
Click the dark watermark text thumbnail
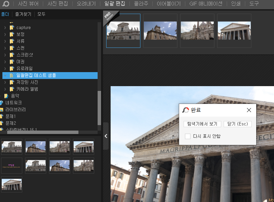(x=12, y=165)
